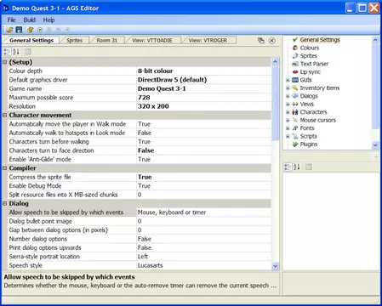Screen dimensions: 382x306
Task: Select the General Settings tab
Action: [31, 41]
